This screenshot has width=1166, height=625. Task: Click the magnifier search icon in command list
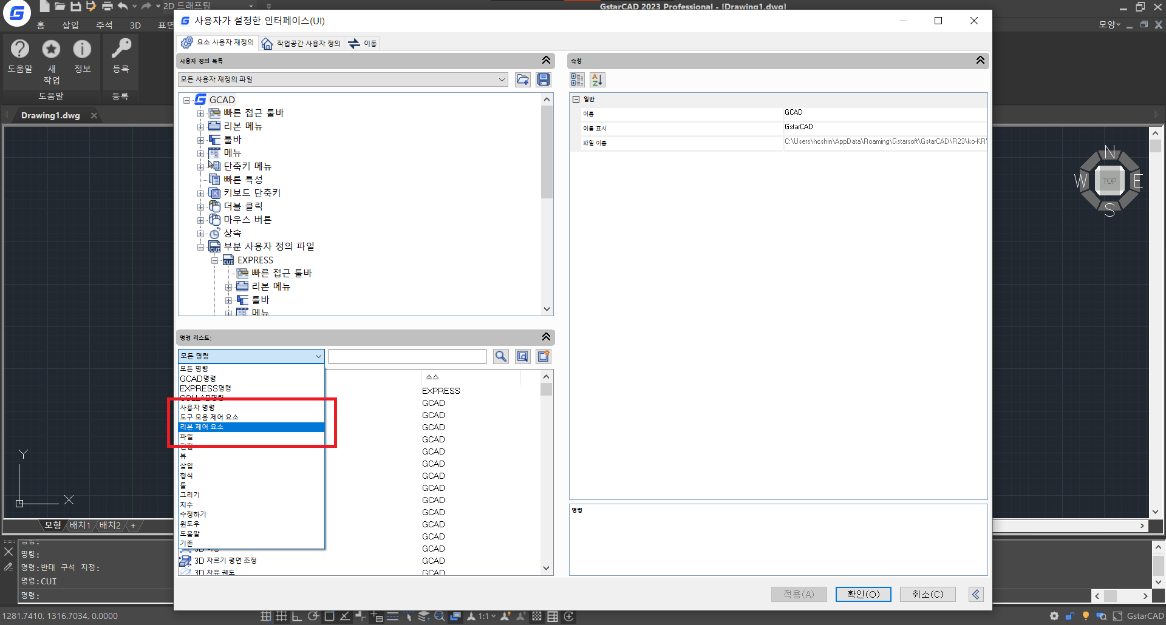501,356
